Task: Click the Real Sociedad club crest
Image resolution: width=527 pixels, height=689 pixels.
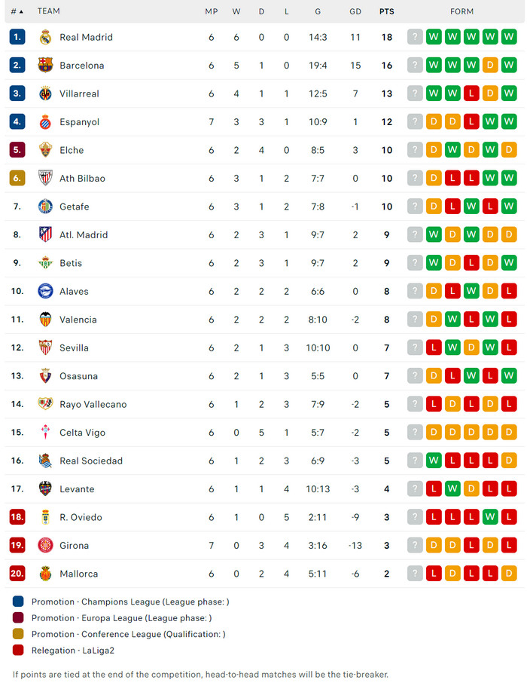Action: (45, 461)
